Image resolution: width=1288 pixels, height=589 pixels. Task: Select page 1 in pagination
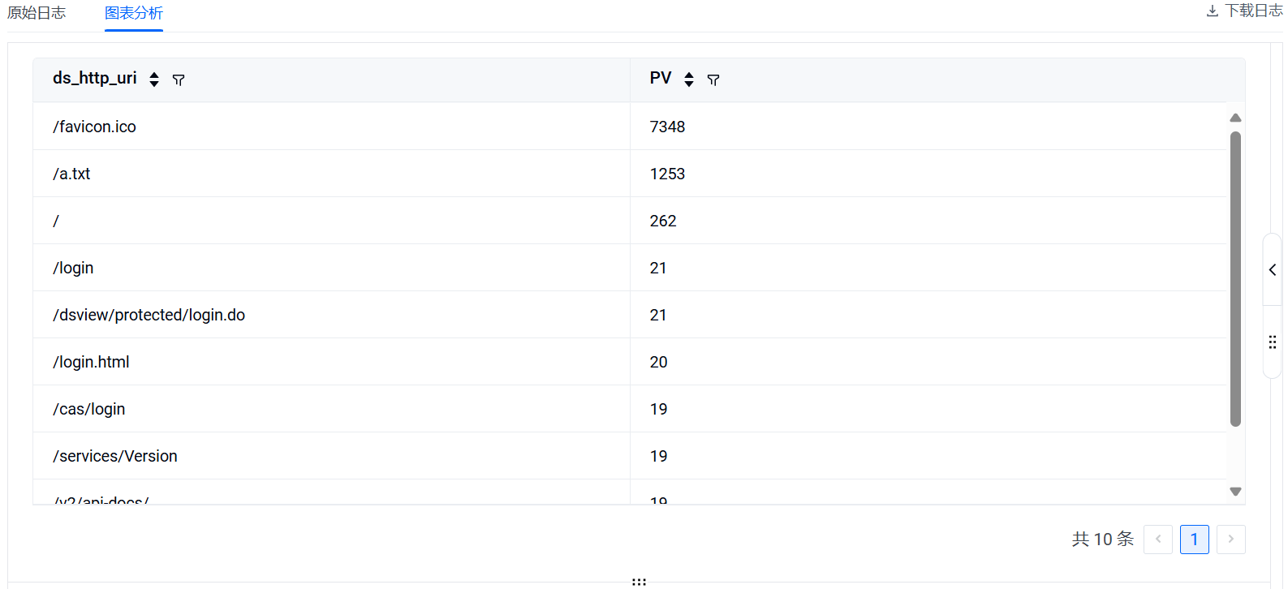coord(1195,540)
